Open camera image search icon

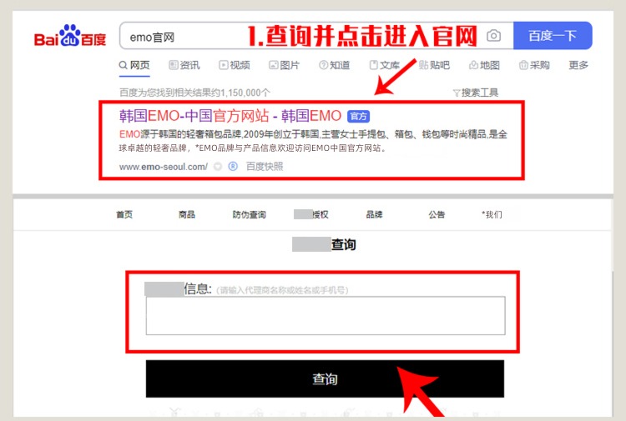click(494, 36)
